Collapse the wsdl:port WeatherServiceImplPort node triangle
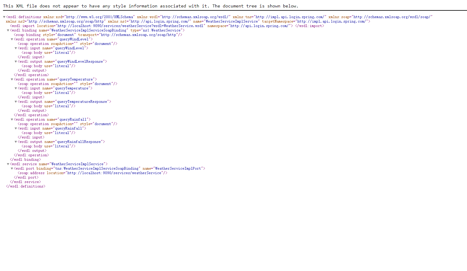Viewport: 467px width, 271px height. coord(12,168)
